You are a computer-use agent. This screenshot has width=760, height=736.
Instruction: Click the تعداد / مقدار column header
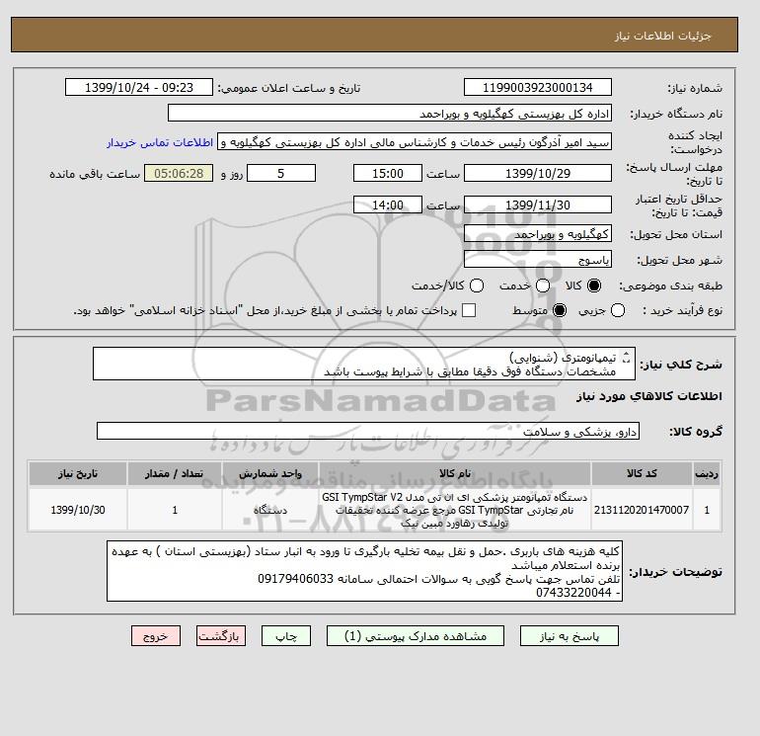click(x=175, y=473)
